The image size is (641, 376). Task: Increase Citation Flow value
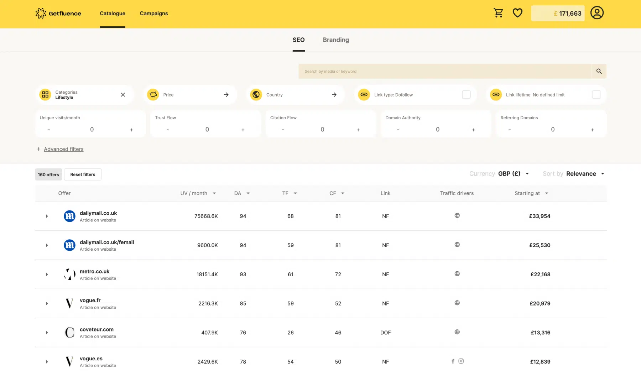pyautogui.click(x=358, y=130)
